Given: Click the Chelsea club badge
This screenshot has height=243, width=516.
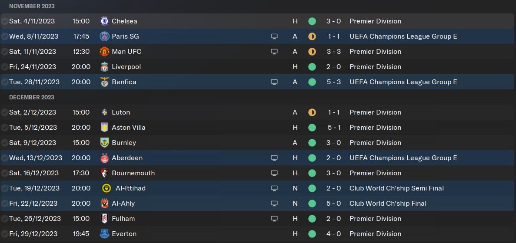Looking at the screenshot, I should click(x=104, y=21).
